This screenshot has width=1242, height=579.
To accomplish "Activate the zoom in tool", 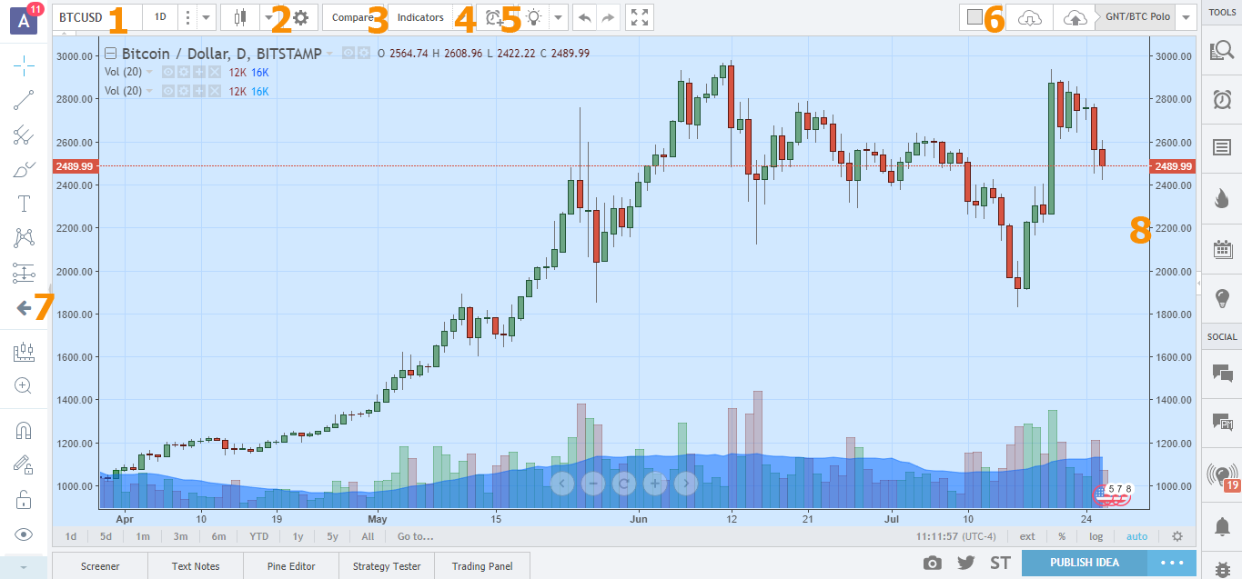I will click(x=25, y=385).
